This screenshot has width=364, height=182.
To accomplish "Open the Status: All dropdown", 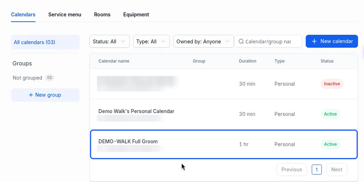I will pos(109,41).
